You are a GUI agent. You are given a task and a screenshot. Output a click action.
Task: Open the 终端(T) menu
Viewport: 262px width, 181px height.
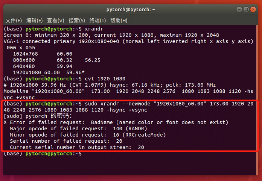tap(97, 21)
